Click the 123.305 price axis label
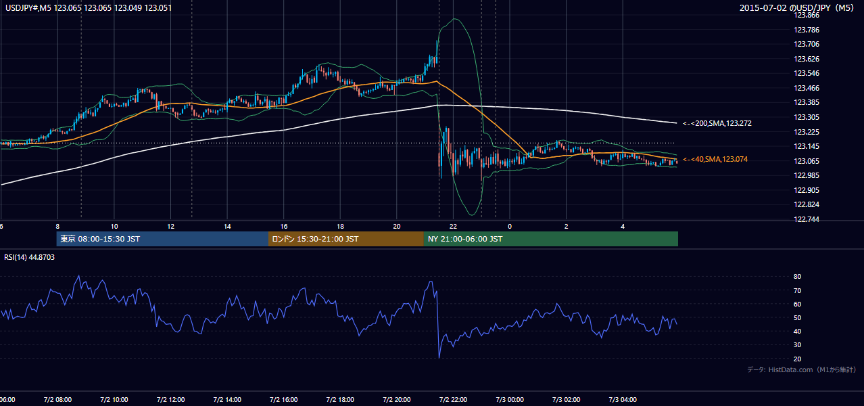The image size is (864, 406). (807, 117)
